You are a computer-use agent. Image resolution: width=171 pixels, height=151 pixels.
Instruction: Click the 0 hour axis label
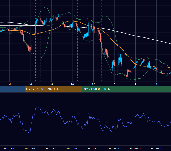pos(114,84)
